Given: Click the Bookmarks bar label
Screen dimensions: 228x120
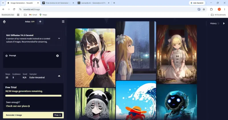Looking at the screenshot, I should click(x=8, y=15).
